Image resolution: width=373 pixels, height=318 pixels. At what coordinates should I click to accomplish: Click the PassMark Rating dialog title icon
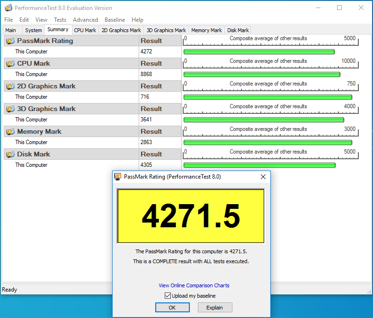pos(118,177)
